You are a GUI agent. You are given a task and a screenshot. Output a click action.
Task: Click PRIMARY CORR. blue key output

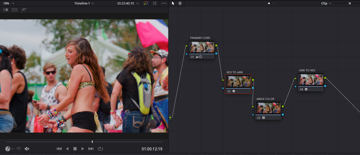tap(216, 53)
